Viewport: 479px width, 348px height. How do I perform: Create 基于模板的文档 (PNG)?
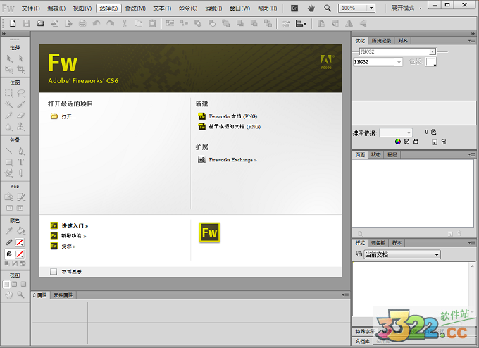[x=235, y=127]
